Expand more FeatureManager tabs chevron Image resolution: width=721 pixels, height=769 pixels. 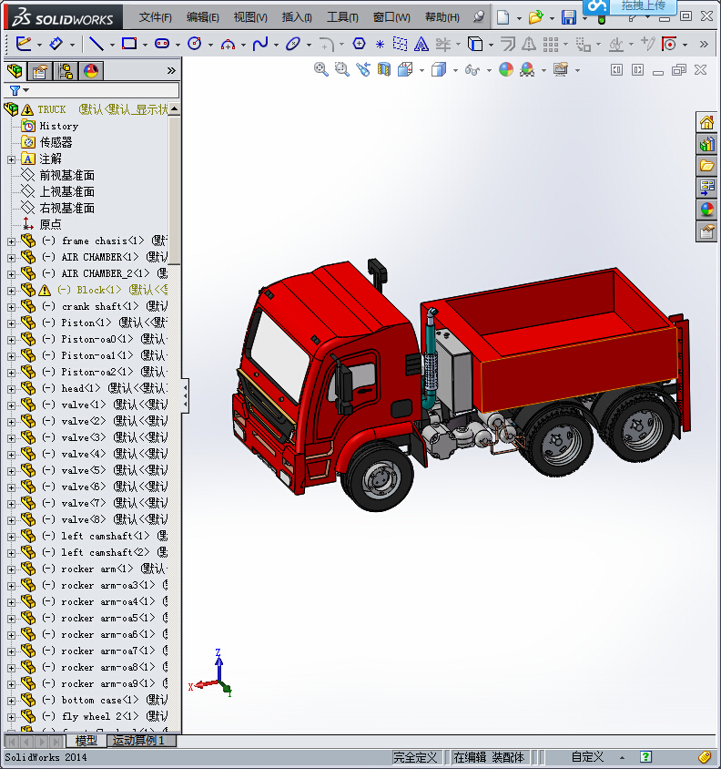(171, 71)
